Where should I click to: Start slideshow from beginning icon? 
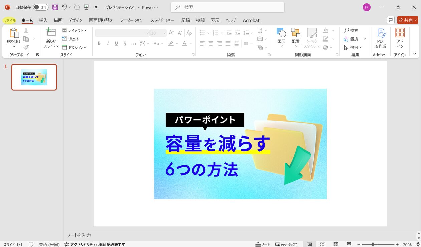point(86,7)
